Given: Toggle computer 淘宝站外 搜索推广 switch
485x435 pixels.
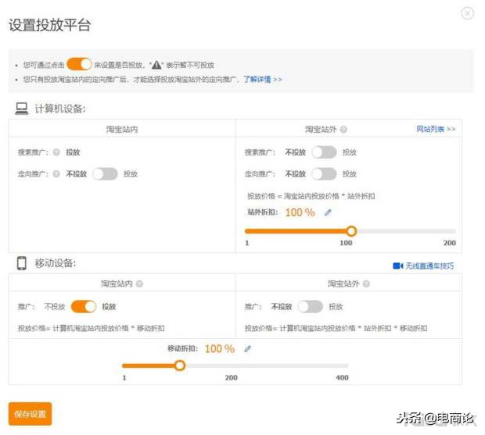Looking at the screenshot, I should coord(324,152).
